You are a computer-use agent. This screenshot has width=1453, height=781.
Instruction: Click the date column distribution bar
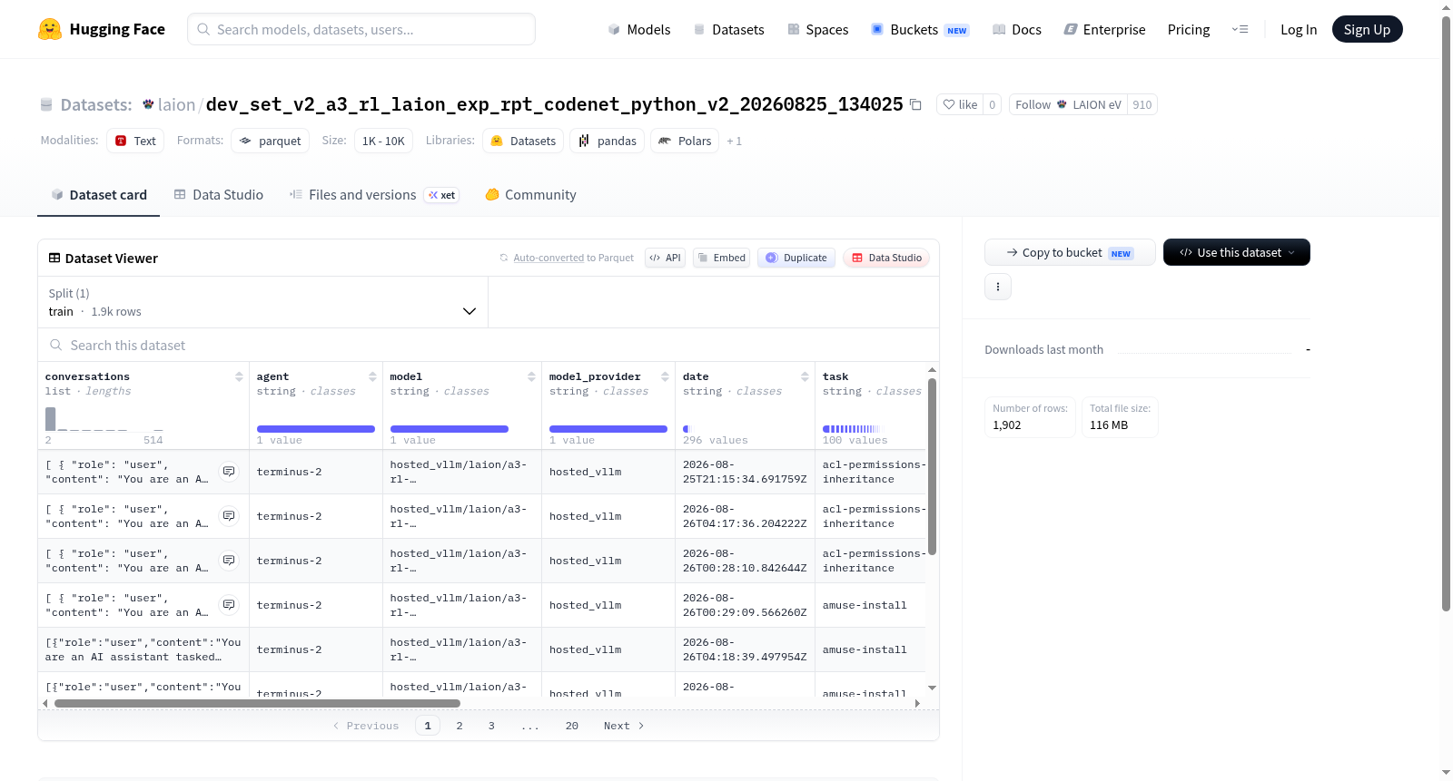(687, 429)
